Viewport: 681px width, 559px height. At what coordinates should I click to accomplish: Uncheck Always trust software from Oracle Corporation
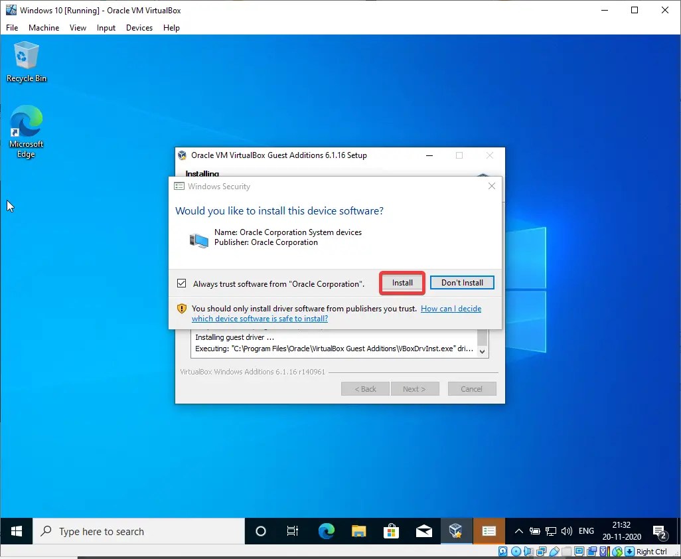(x=181, y=283)
